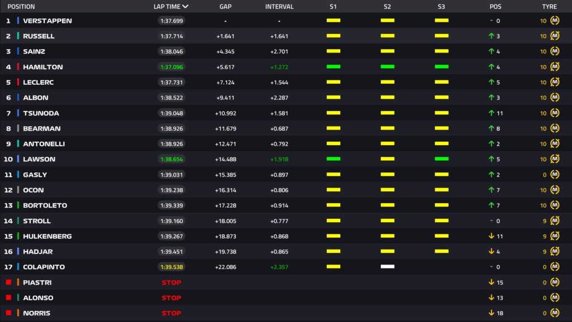The width and height of the screenshot is (572, 322).
Task: Click the green up arrow in Russell's row
Action: [491, 36]
